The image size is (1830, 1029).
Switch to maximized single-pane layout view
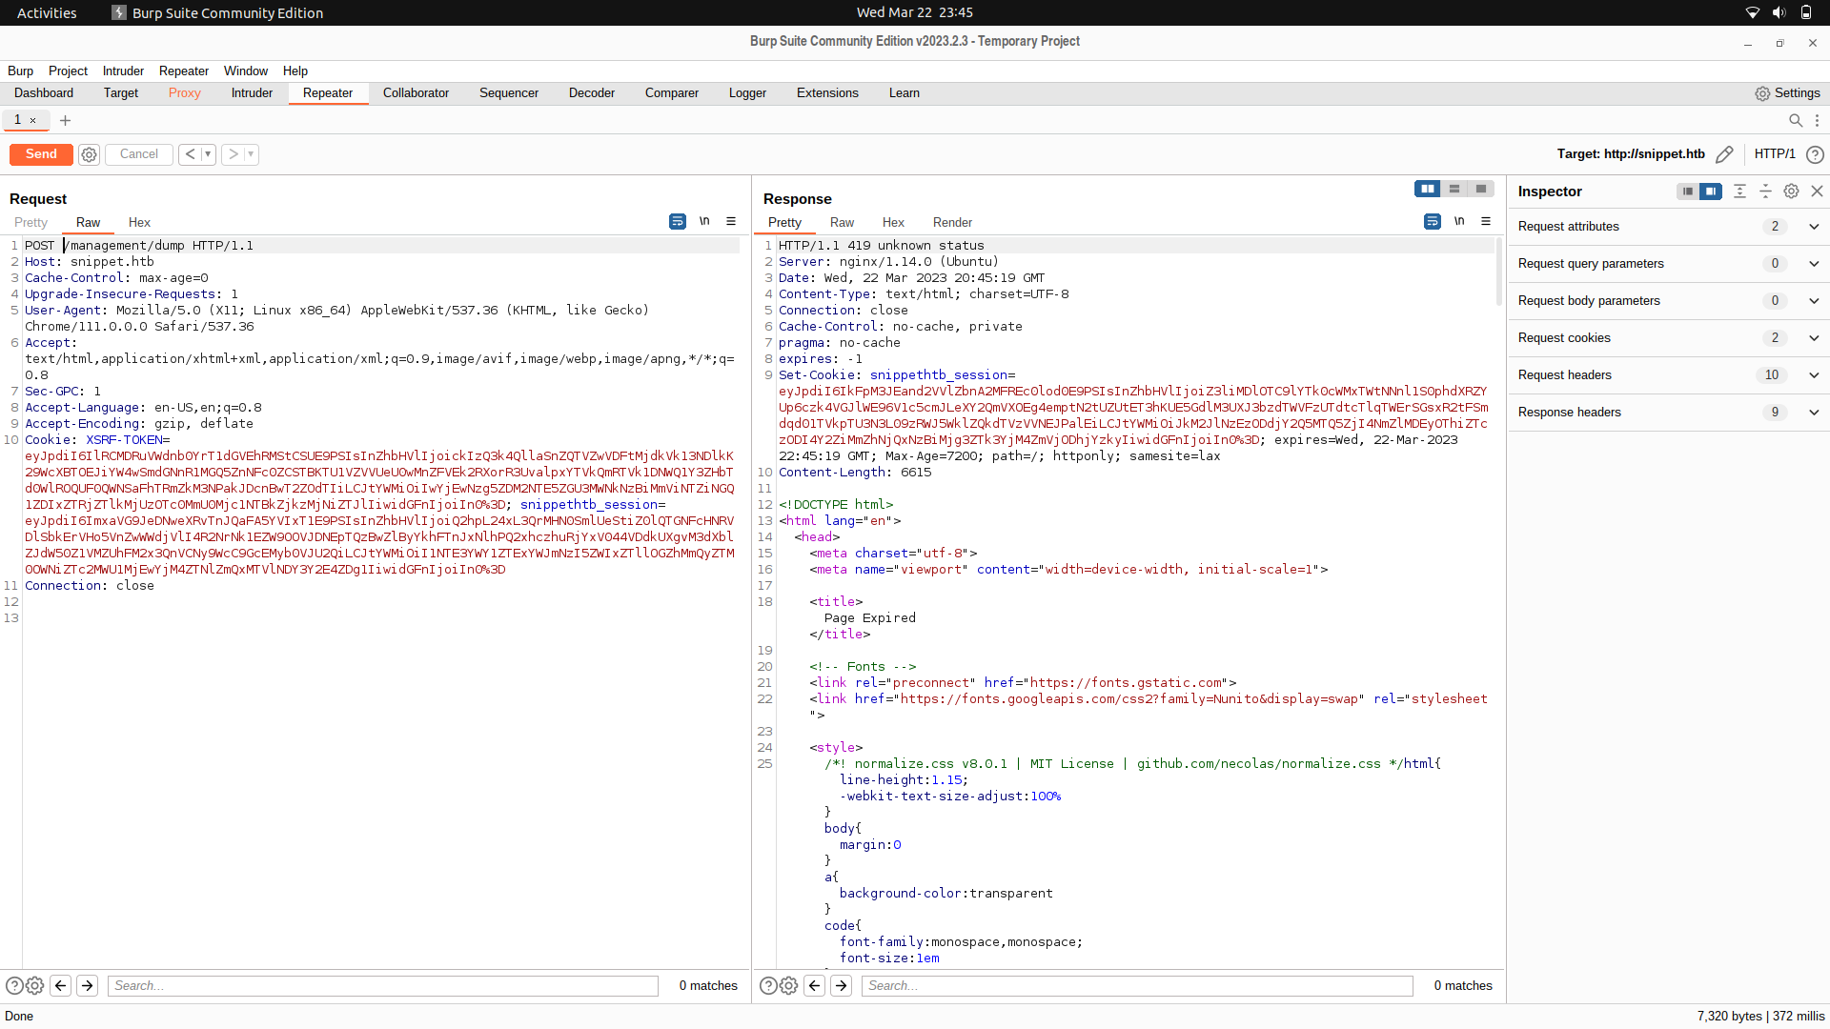pos(1480,189)
